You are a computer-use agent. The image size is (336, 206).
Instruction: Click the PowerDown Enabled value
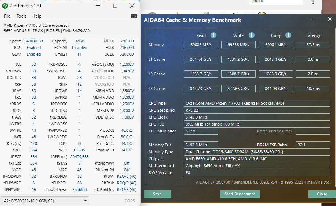click(80, 190)
